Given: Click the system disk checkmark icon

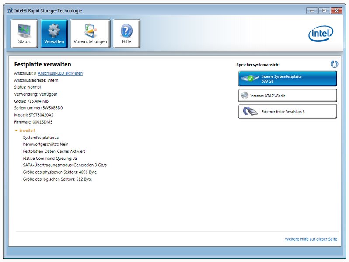Looking at the screenshot, I should point(250,78).
